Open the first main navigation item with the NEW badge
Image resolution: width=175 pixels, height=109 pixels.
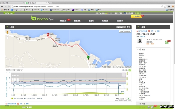63,21
